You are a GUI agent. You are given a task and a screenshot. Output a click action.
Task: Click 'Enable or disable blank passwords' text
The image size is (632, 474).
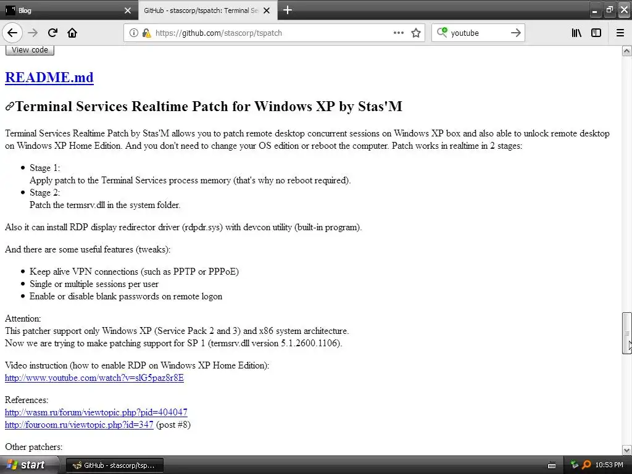126,296
